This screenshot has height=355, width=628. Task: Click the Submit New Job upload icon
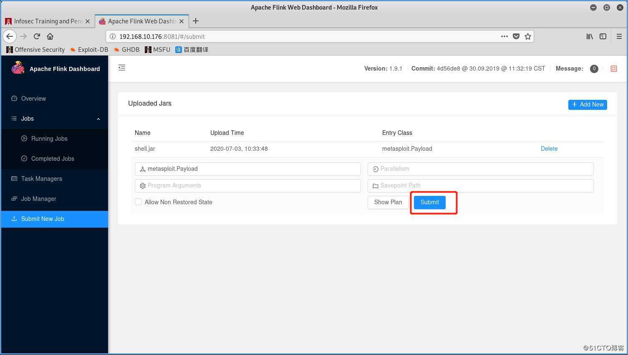14,219
